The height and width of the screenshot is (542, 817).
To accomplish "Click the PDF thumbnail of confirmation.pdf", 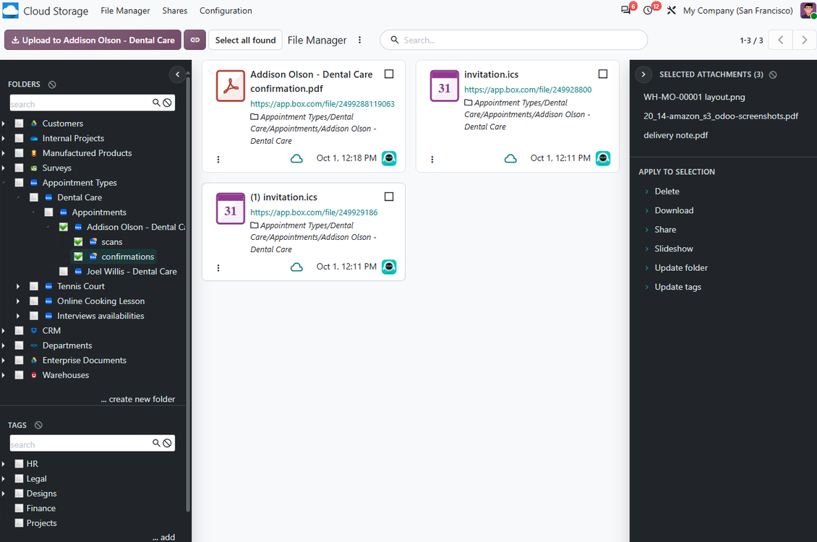I will 231,86.
